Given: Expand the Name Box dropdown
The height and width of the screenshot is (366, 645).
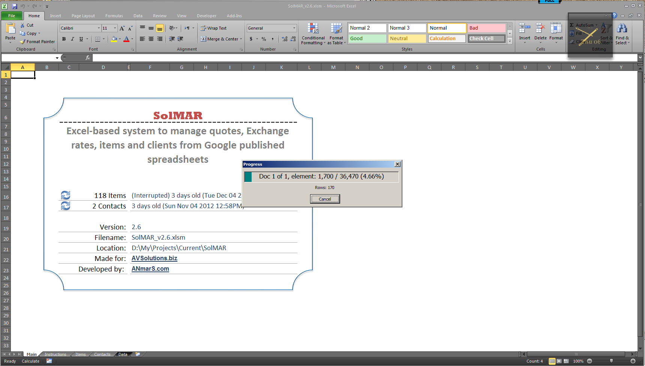Looking at the screenshot, I should [57, 58].
